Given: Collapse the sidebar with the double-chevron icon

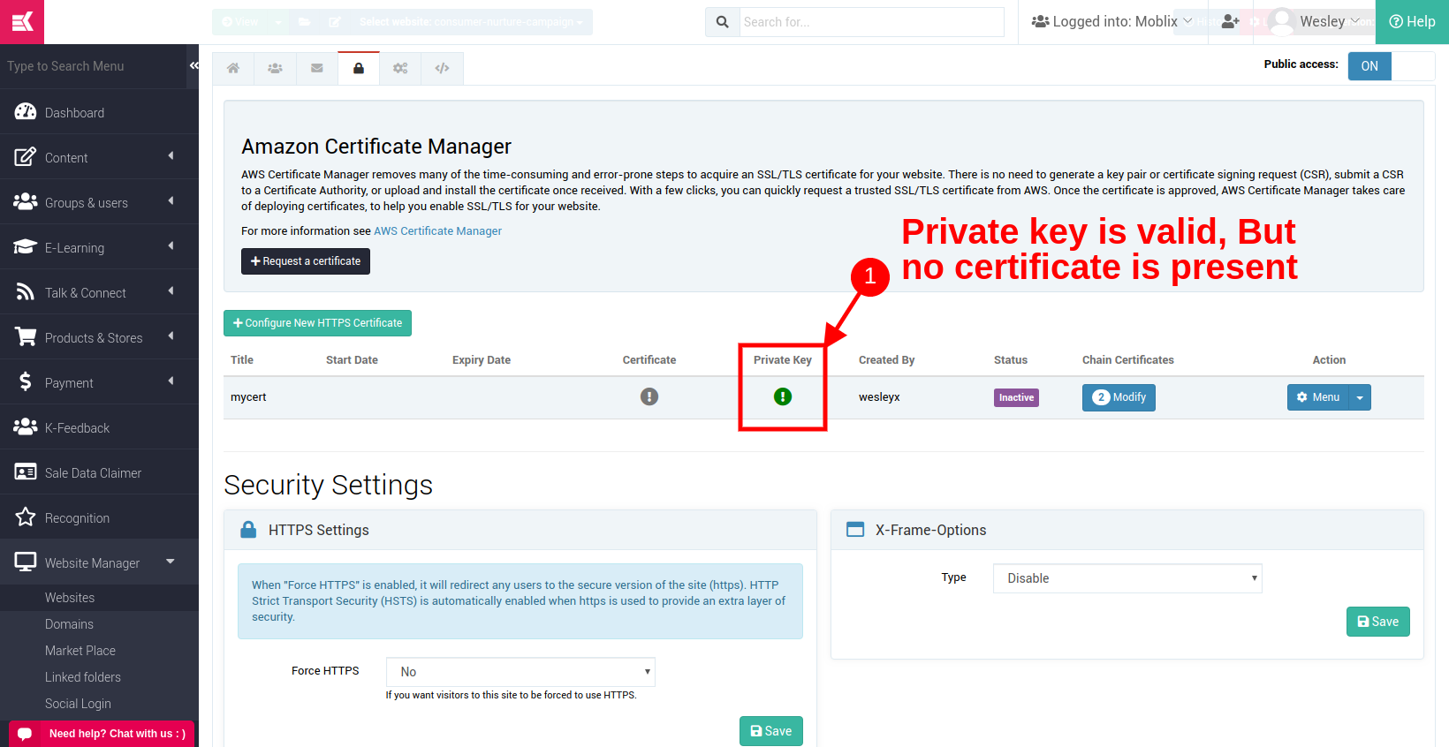Looking at the screenshot, I should 193,65.
